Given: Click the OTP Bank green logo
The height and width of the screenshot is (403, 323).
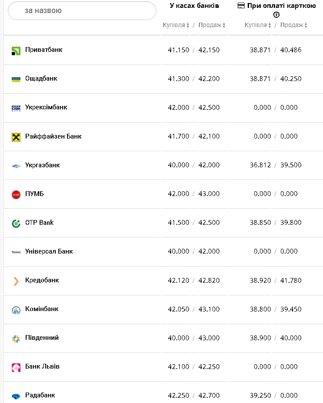Looking at the screenshot, I should coord(16,223).
